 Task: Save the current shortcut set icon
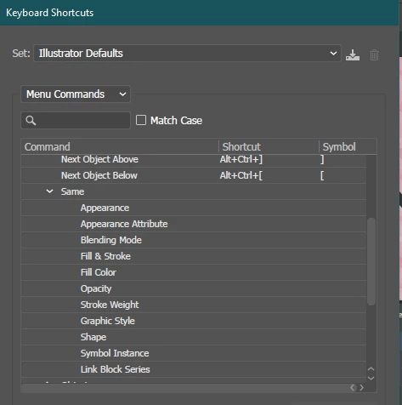[353, 54]
